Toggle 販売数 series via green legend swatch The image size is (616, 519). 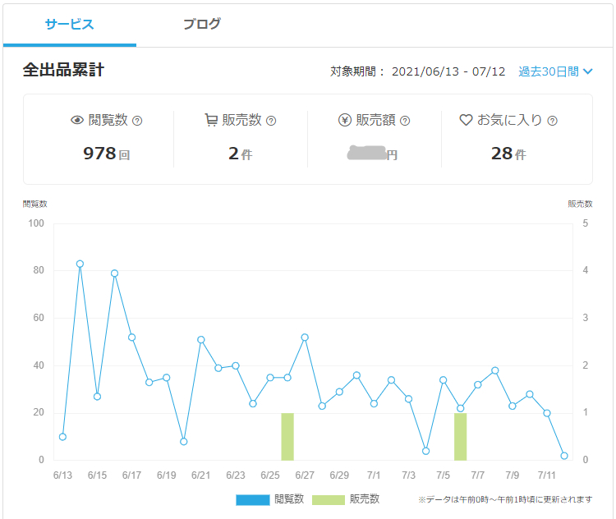pyautogui.click(x=328, y=499)
